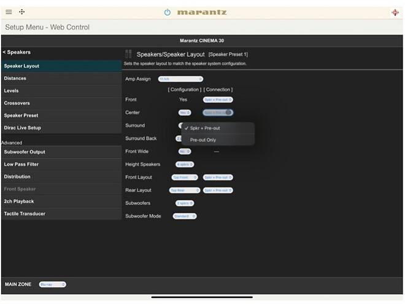Expand the Center configuration dropdown

click(185, 112)
